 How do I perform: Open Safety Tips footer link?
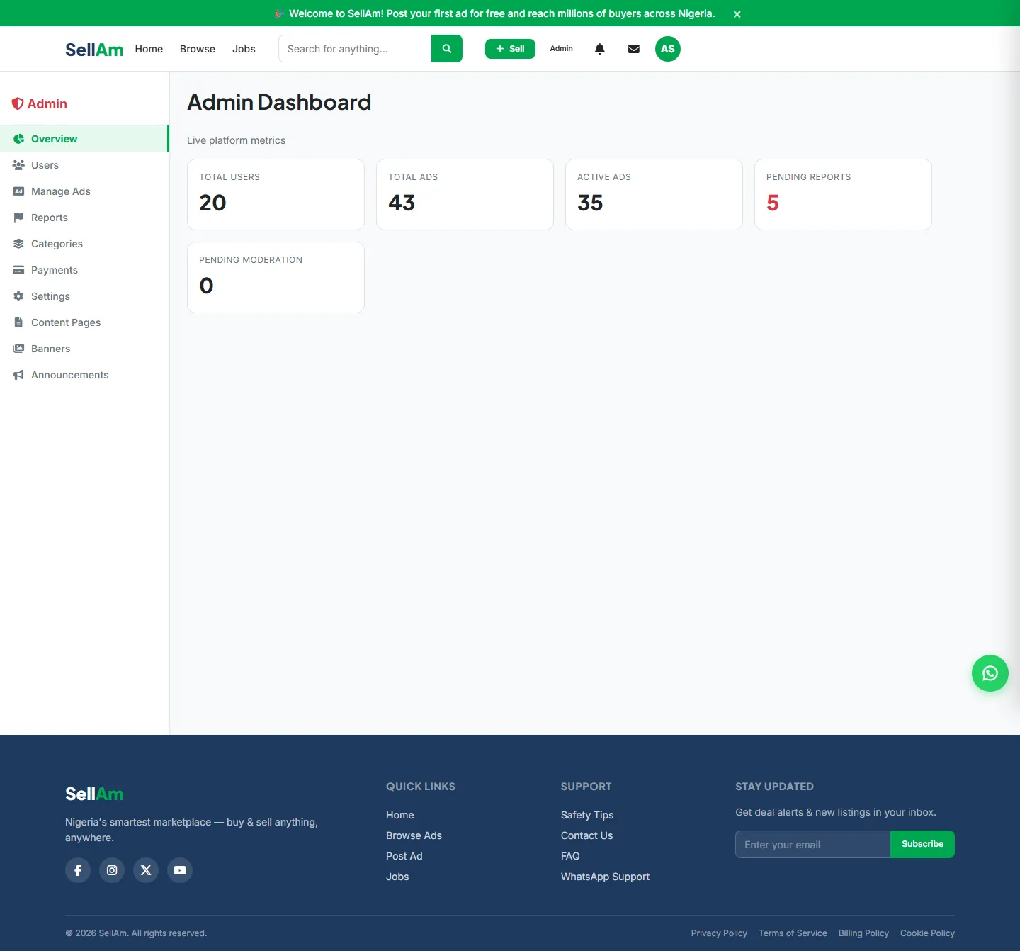tap(587, 815)
